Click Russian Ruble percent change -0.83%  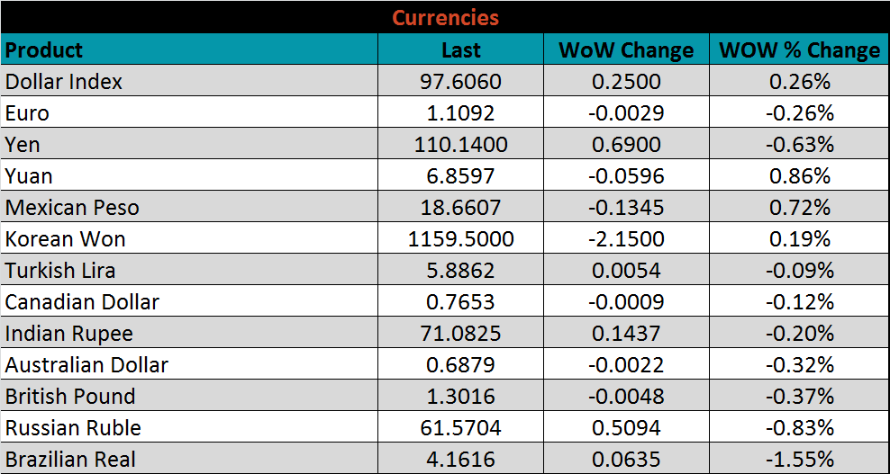799,428
